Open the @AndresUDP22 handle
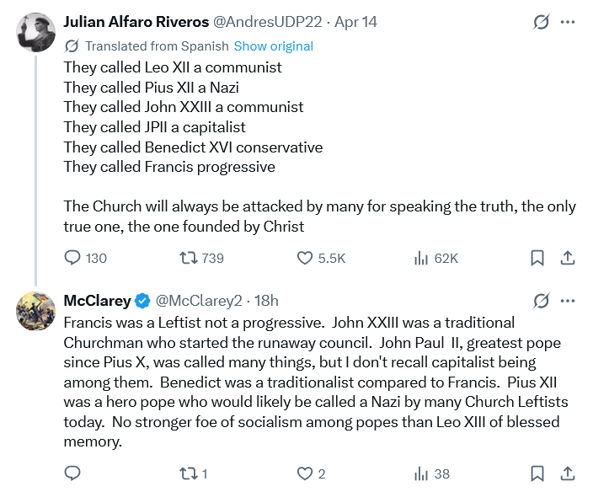 [x=262, y=22]
